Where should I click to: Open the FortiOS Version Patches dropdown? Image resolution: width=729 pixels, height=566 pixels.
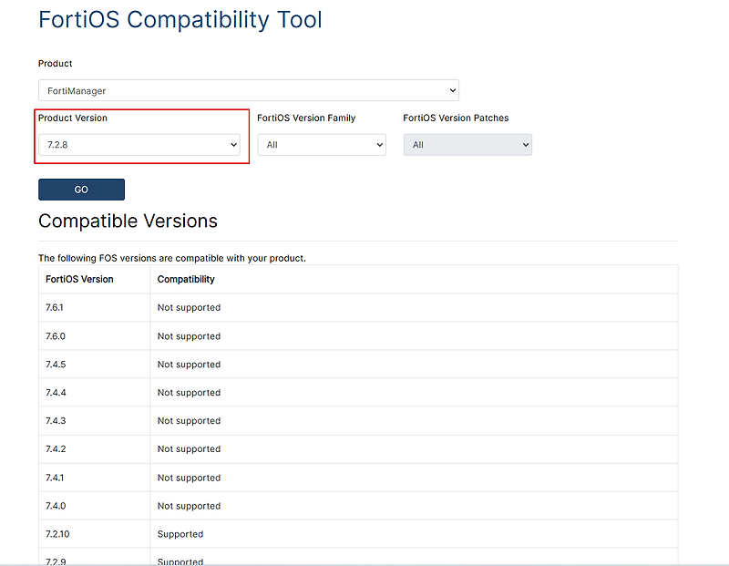click(467, 144)
